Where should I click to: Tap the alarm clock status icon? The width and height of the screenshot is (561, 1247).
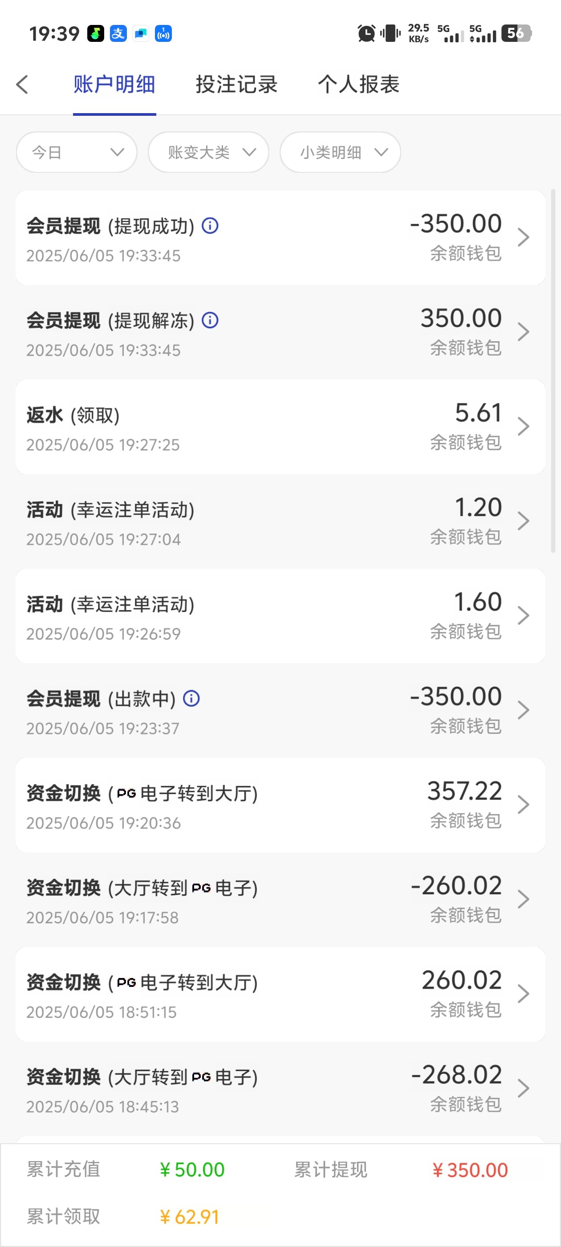click(366, 33)
